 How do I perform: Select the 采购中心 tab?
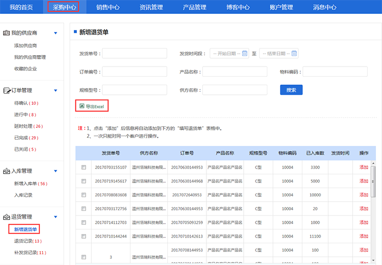(x=65, y=7)
